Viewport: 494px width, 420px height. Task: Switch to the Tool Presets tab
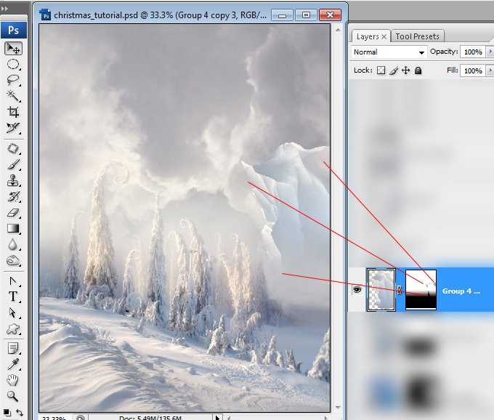pyautogui.click(x=417, y=36)
